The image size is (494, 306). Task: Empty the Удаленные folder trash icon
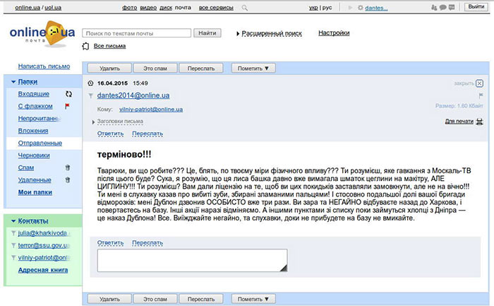click(68, 180)
